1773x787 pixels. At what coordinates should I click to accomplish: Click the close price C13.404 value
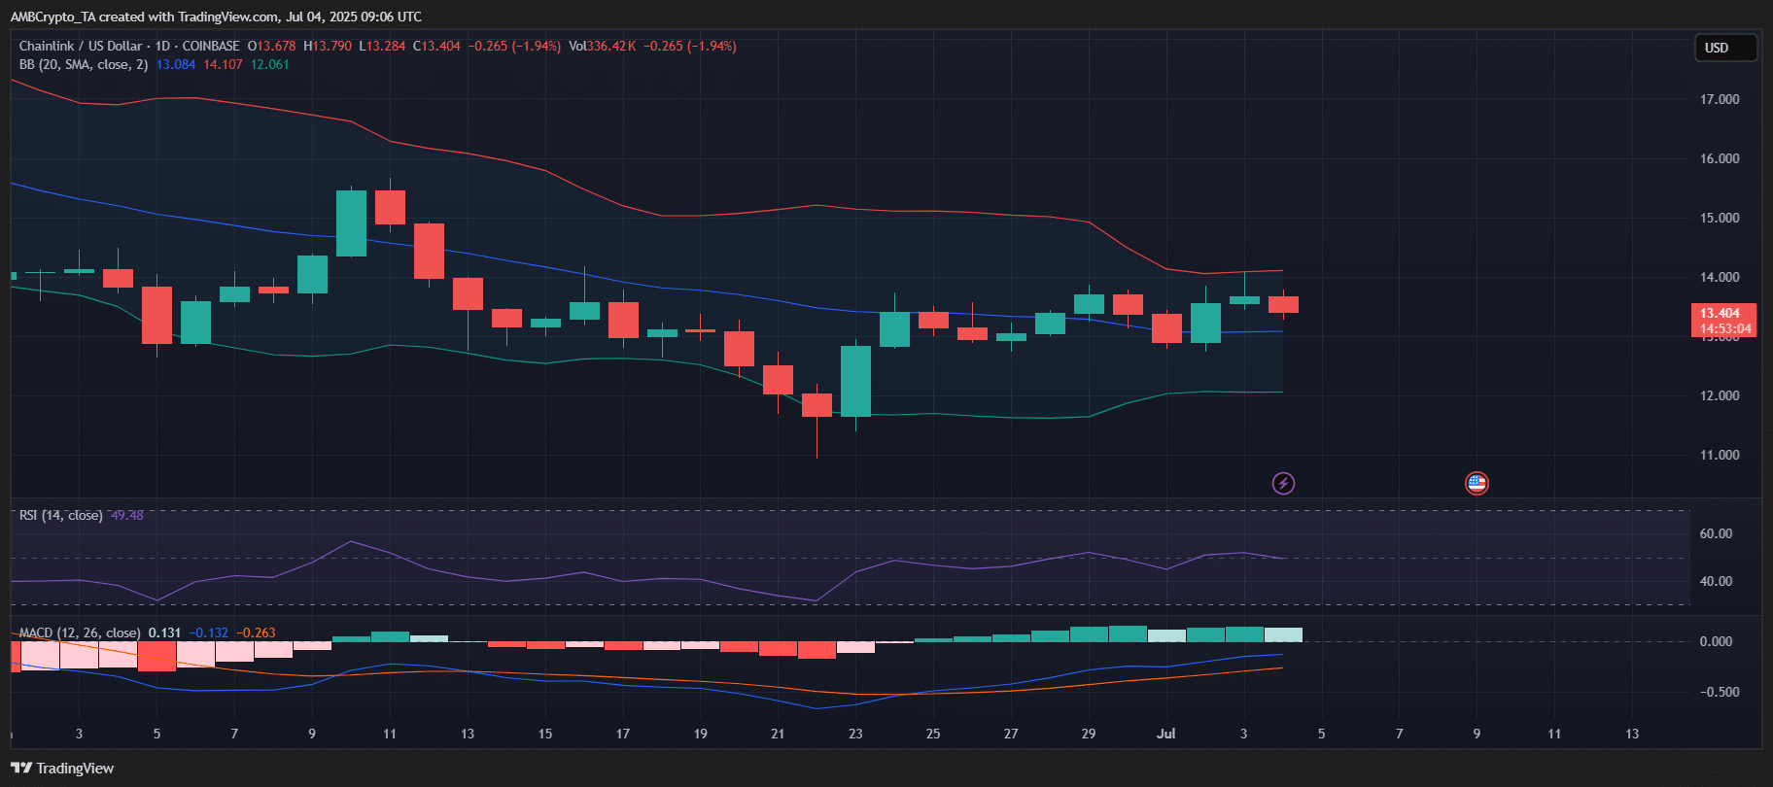(436, 46)
